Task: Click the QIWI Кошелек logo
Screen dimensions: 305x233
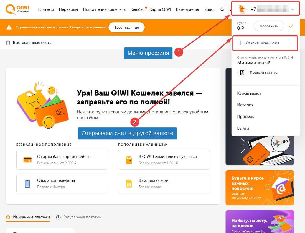Action: click(x=17, y=9)
